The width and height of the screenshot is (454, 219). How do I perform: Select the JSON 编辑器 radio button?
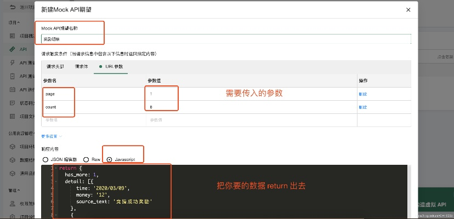[x=45, y=159]
